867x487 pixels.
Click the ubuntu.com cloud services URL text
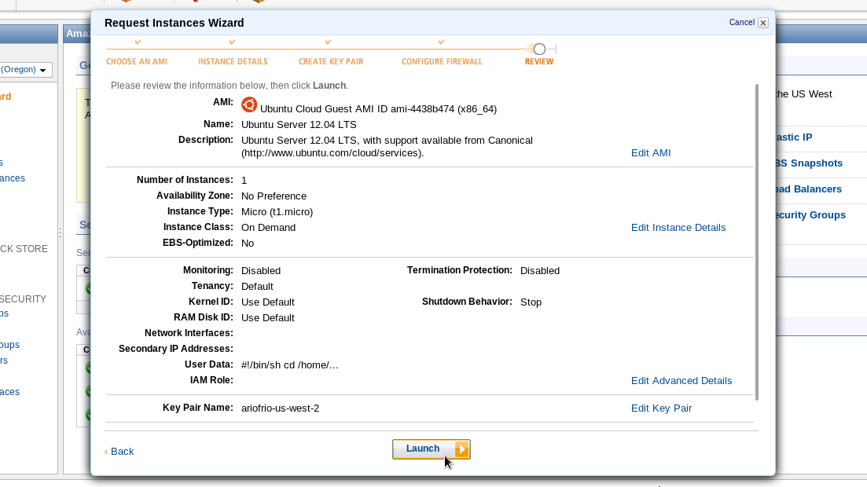332,153
